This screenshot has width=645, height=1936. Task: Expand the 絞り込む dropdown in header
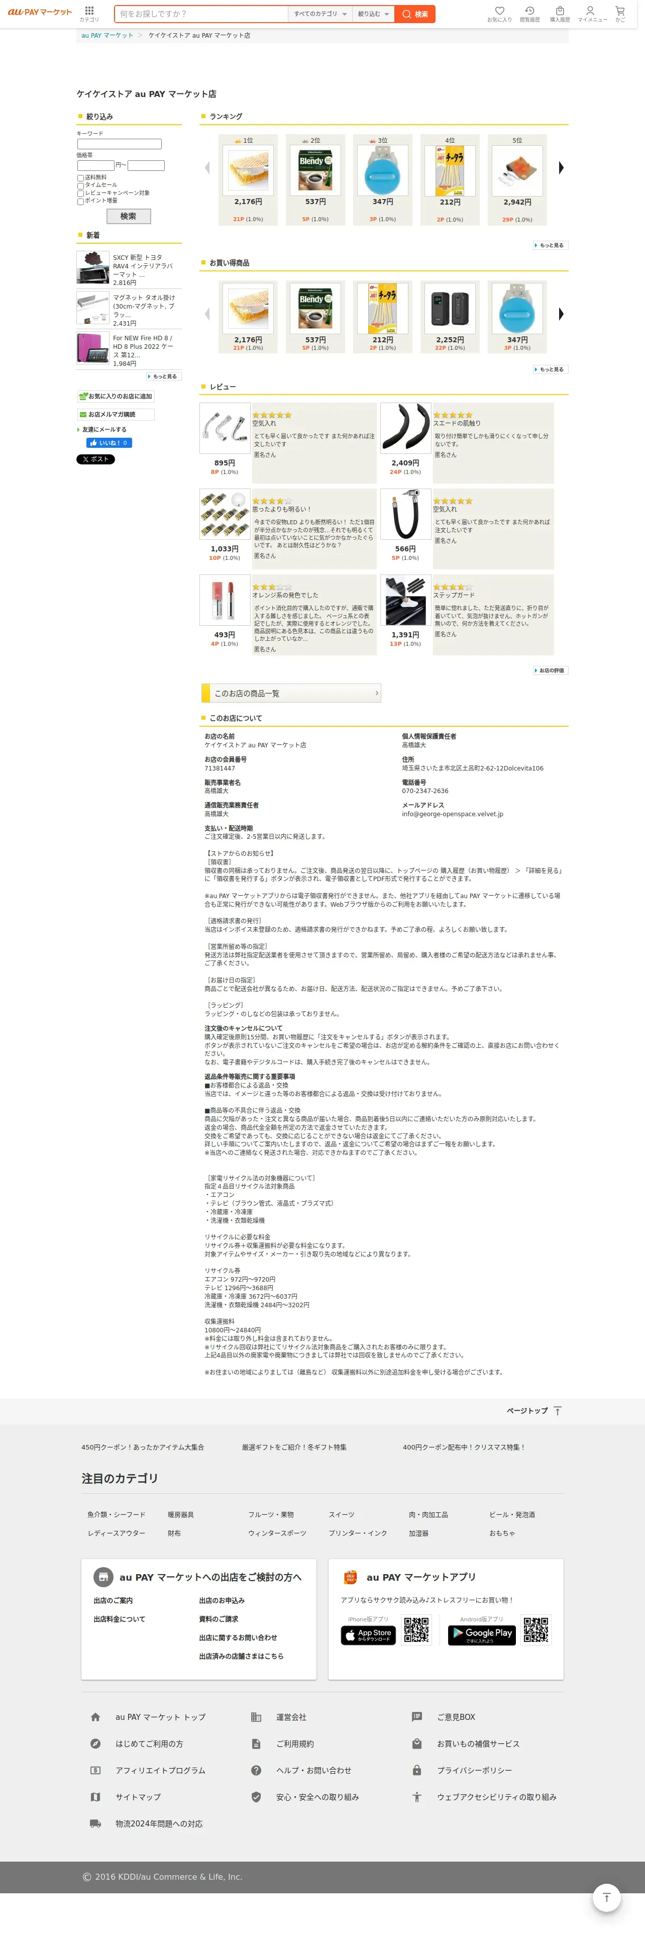[x=373, y=14]
